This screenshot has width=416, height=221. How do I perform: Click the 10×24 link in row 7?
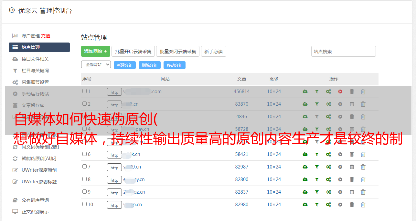click(274, 167)
